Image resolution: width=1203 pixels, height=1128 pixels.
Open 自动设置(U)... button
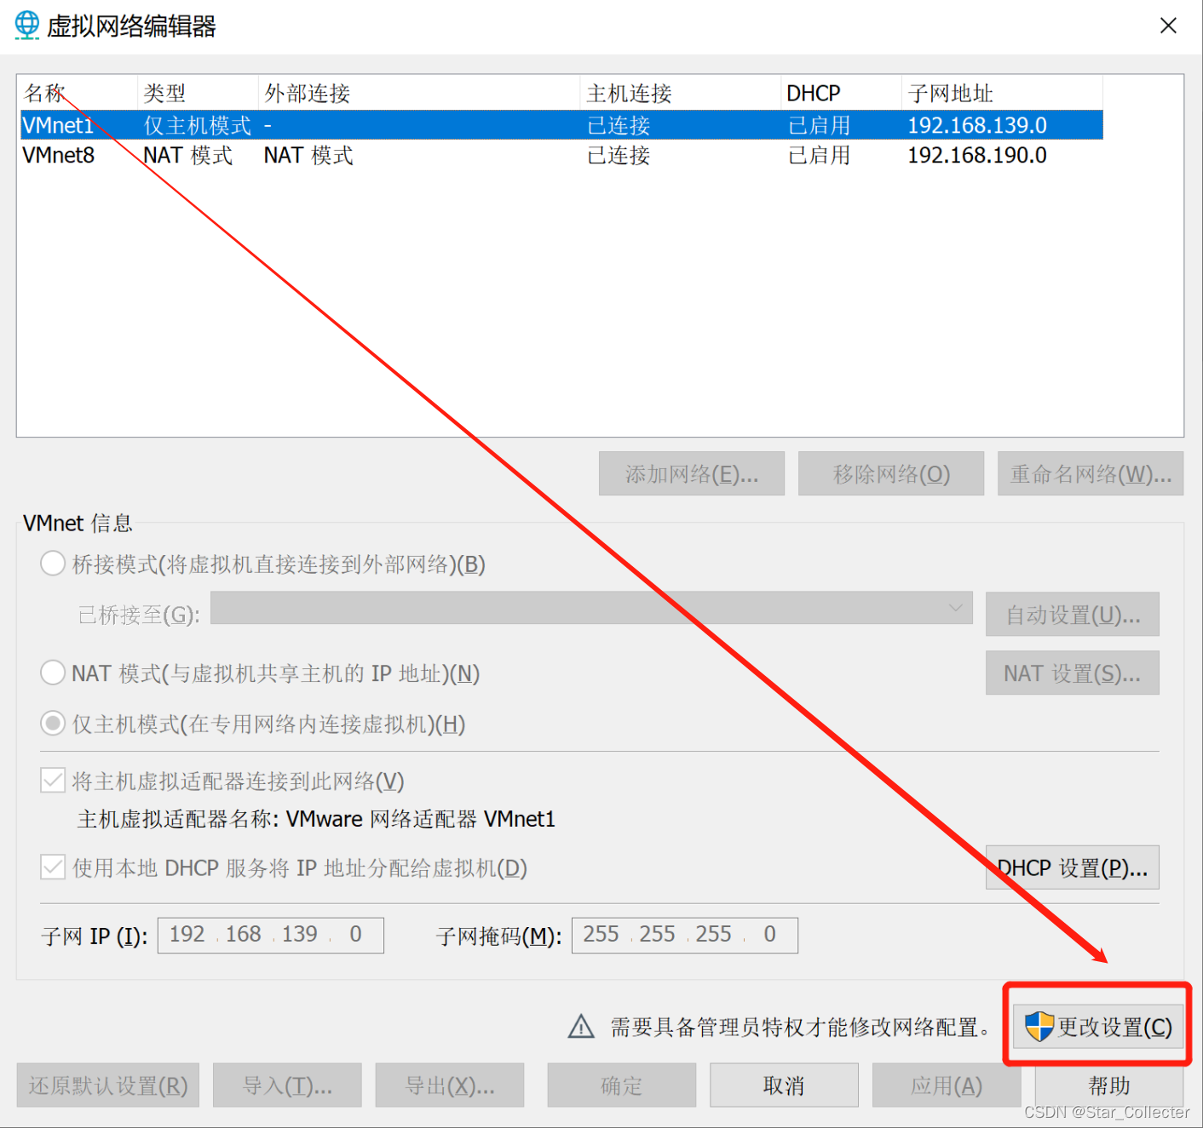[x=1073, y=614]
